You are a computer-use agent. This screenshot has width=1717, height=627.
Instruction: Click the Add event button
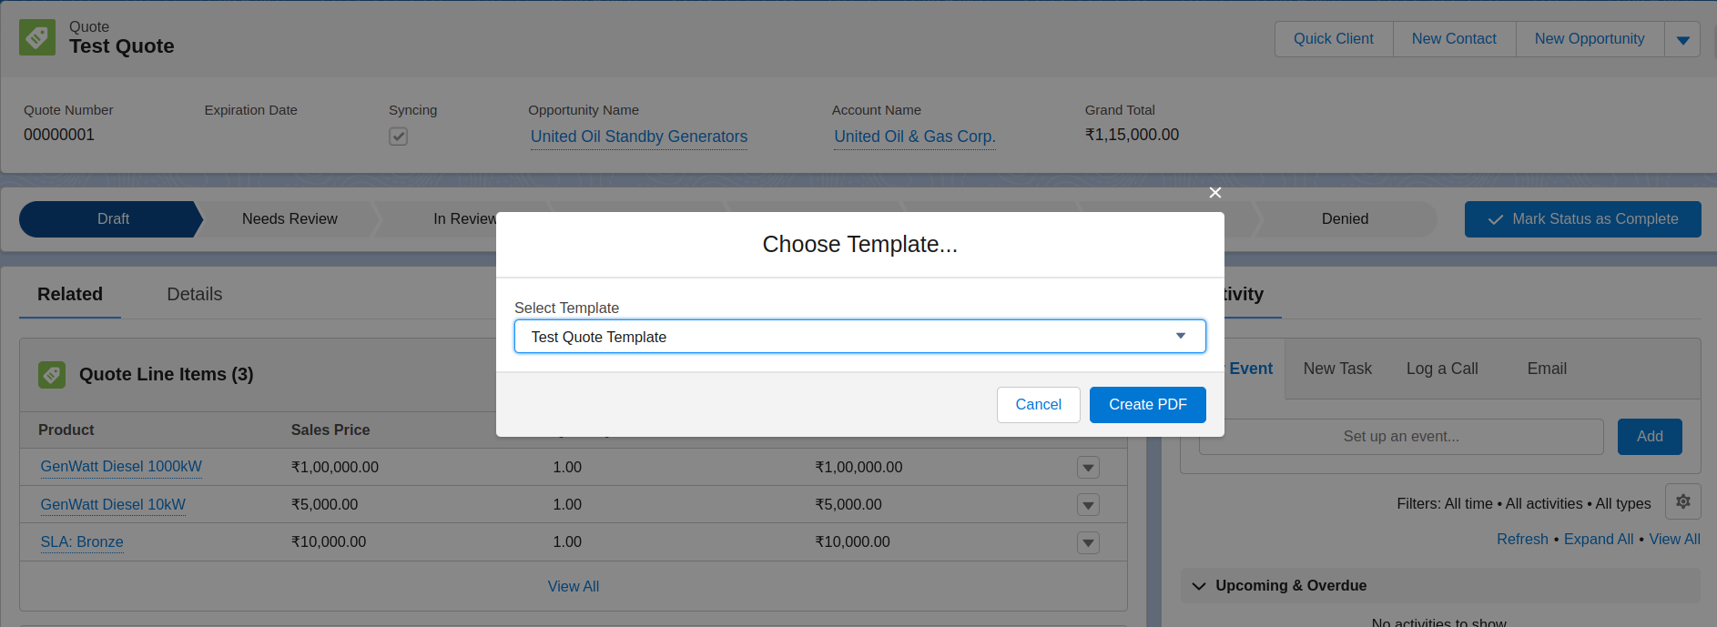pyautogui.click(x=1650, y=437)
